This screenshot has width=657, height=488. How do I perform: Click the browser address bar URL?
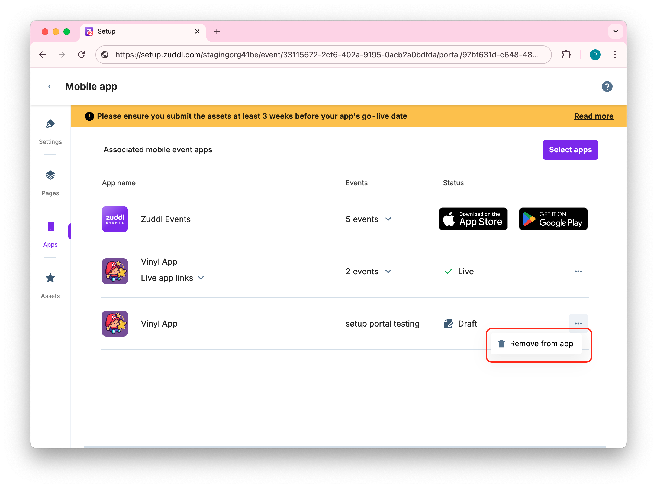tap(326, 55)
